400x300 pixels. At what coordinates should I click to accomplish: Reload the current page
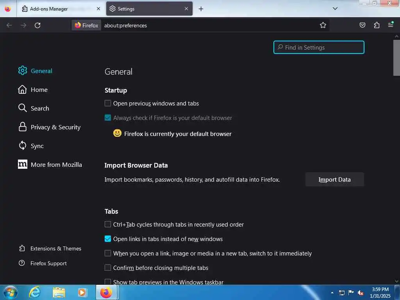[37, 25]
